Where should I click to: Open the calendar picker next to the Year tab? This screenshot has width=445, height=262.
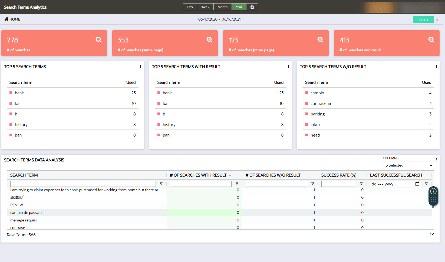pyautogui.click(x=252, y=7)
